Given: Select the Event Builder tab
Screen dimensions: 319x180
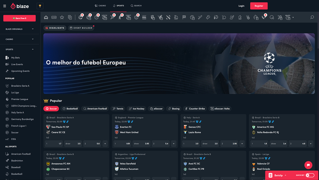Looking at the screenshot, I should tap(81, 28).
